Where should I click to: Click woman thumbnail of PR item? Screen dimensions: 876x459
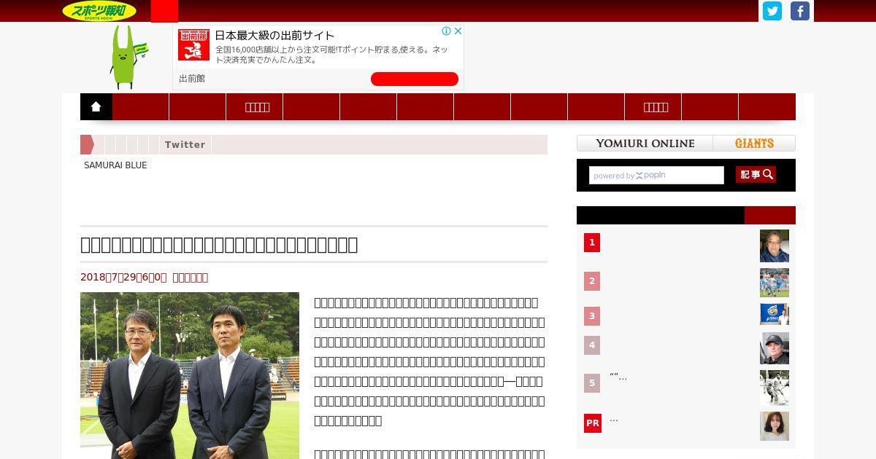tap(775, 426)
